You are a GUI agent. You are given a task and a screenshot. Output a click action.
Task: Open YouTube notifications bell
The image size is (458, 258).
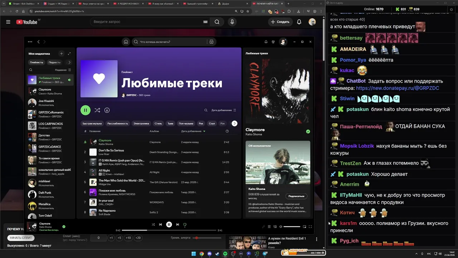[x=299, y=22]
